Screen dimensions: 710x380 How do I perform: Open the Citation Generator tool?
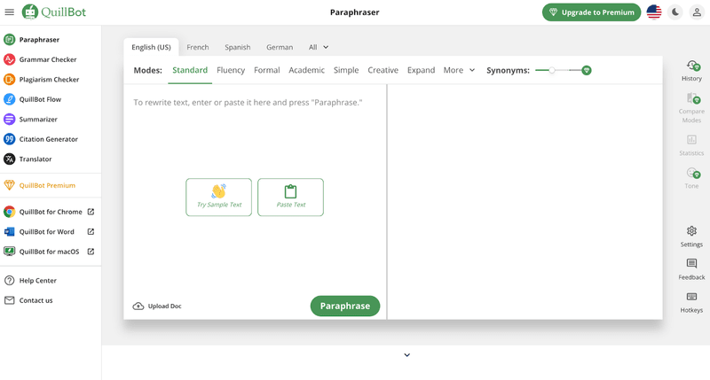click(x=48, y=139)
